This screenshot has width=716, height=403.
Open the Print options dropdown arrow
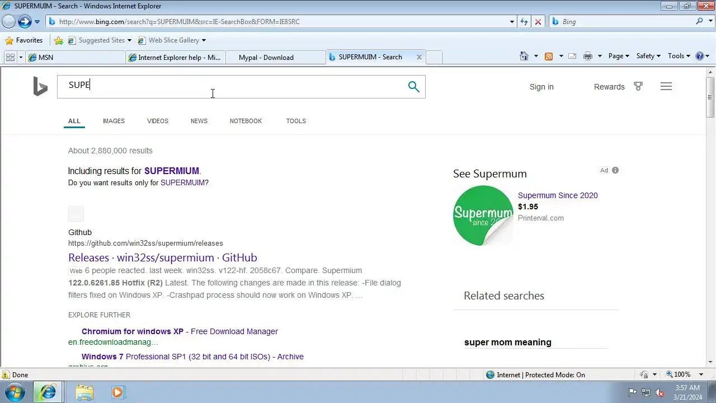point(600,56)
